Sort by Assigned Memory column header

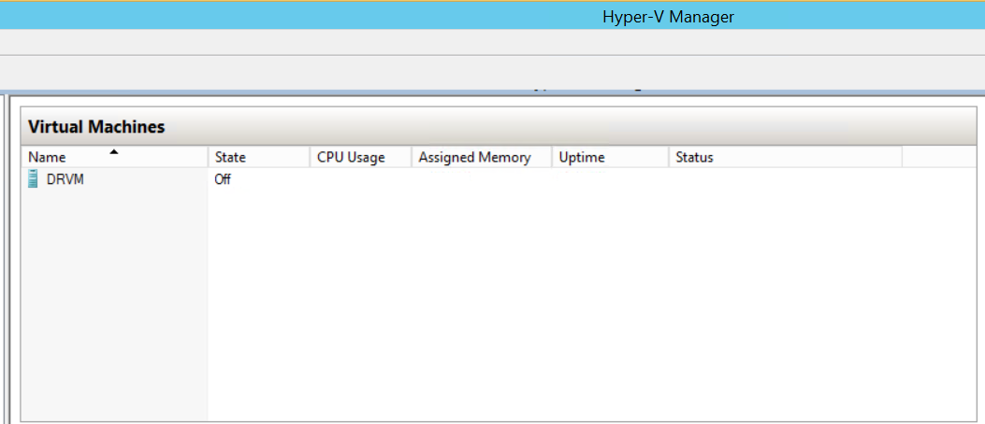[x=474, y=158]
